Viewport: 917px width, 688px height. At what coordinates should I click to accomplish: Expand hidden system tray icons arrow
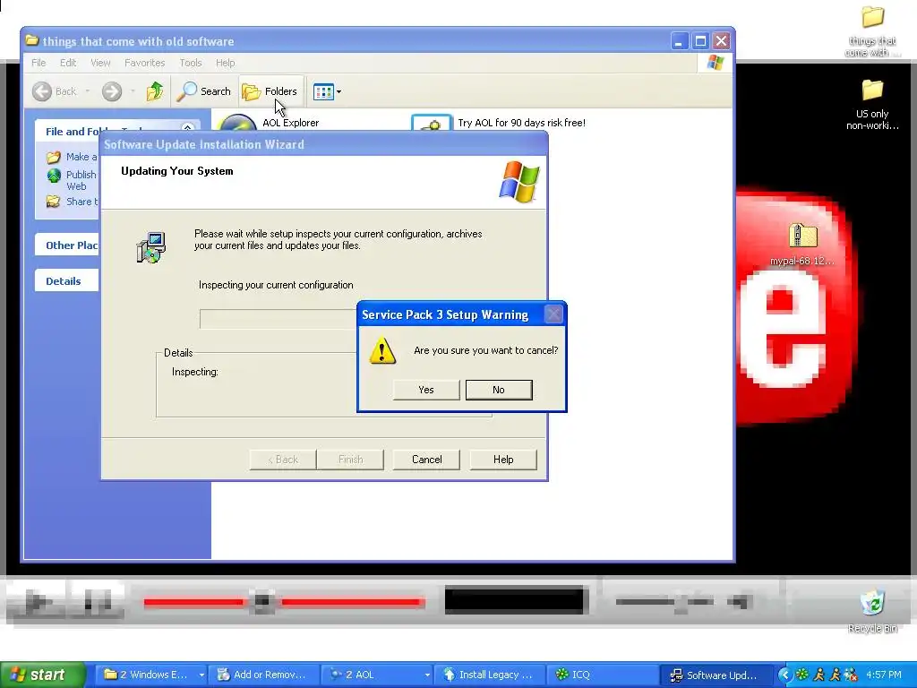point(784,675)
